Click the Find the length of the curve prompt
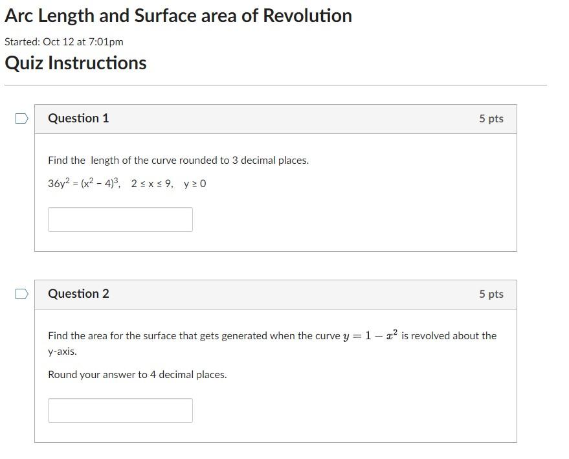 point(178,160)
